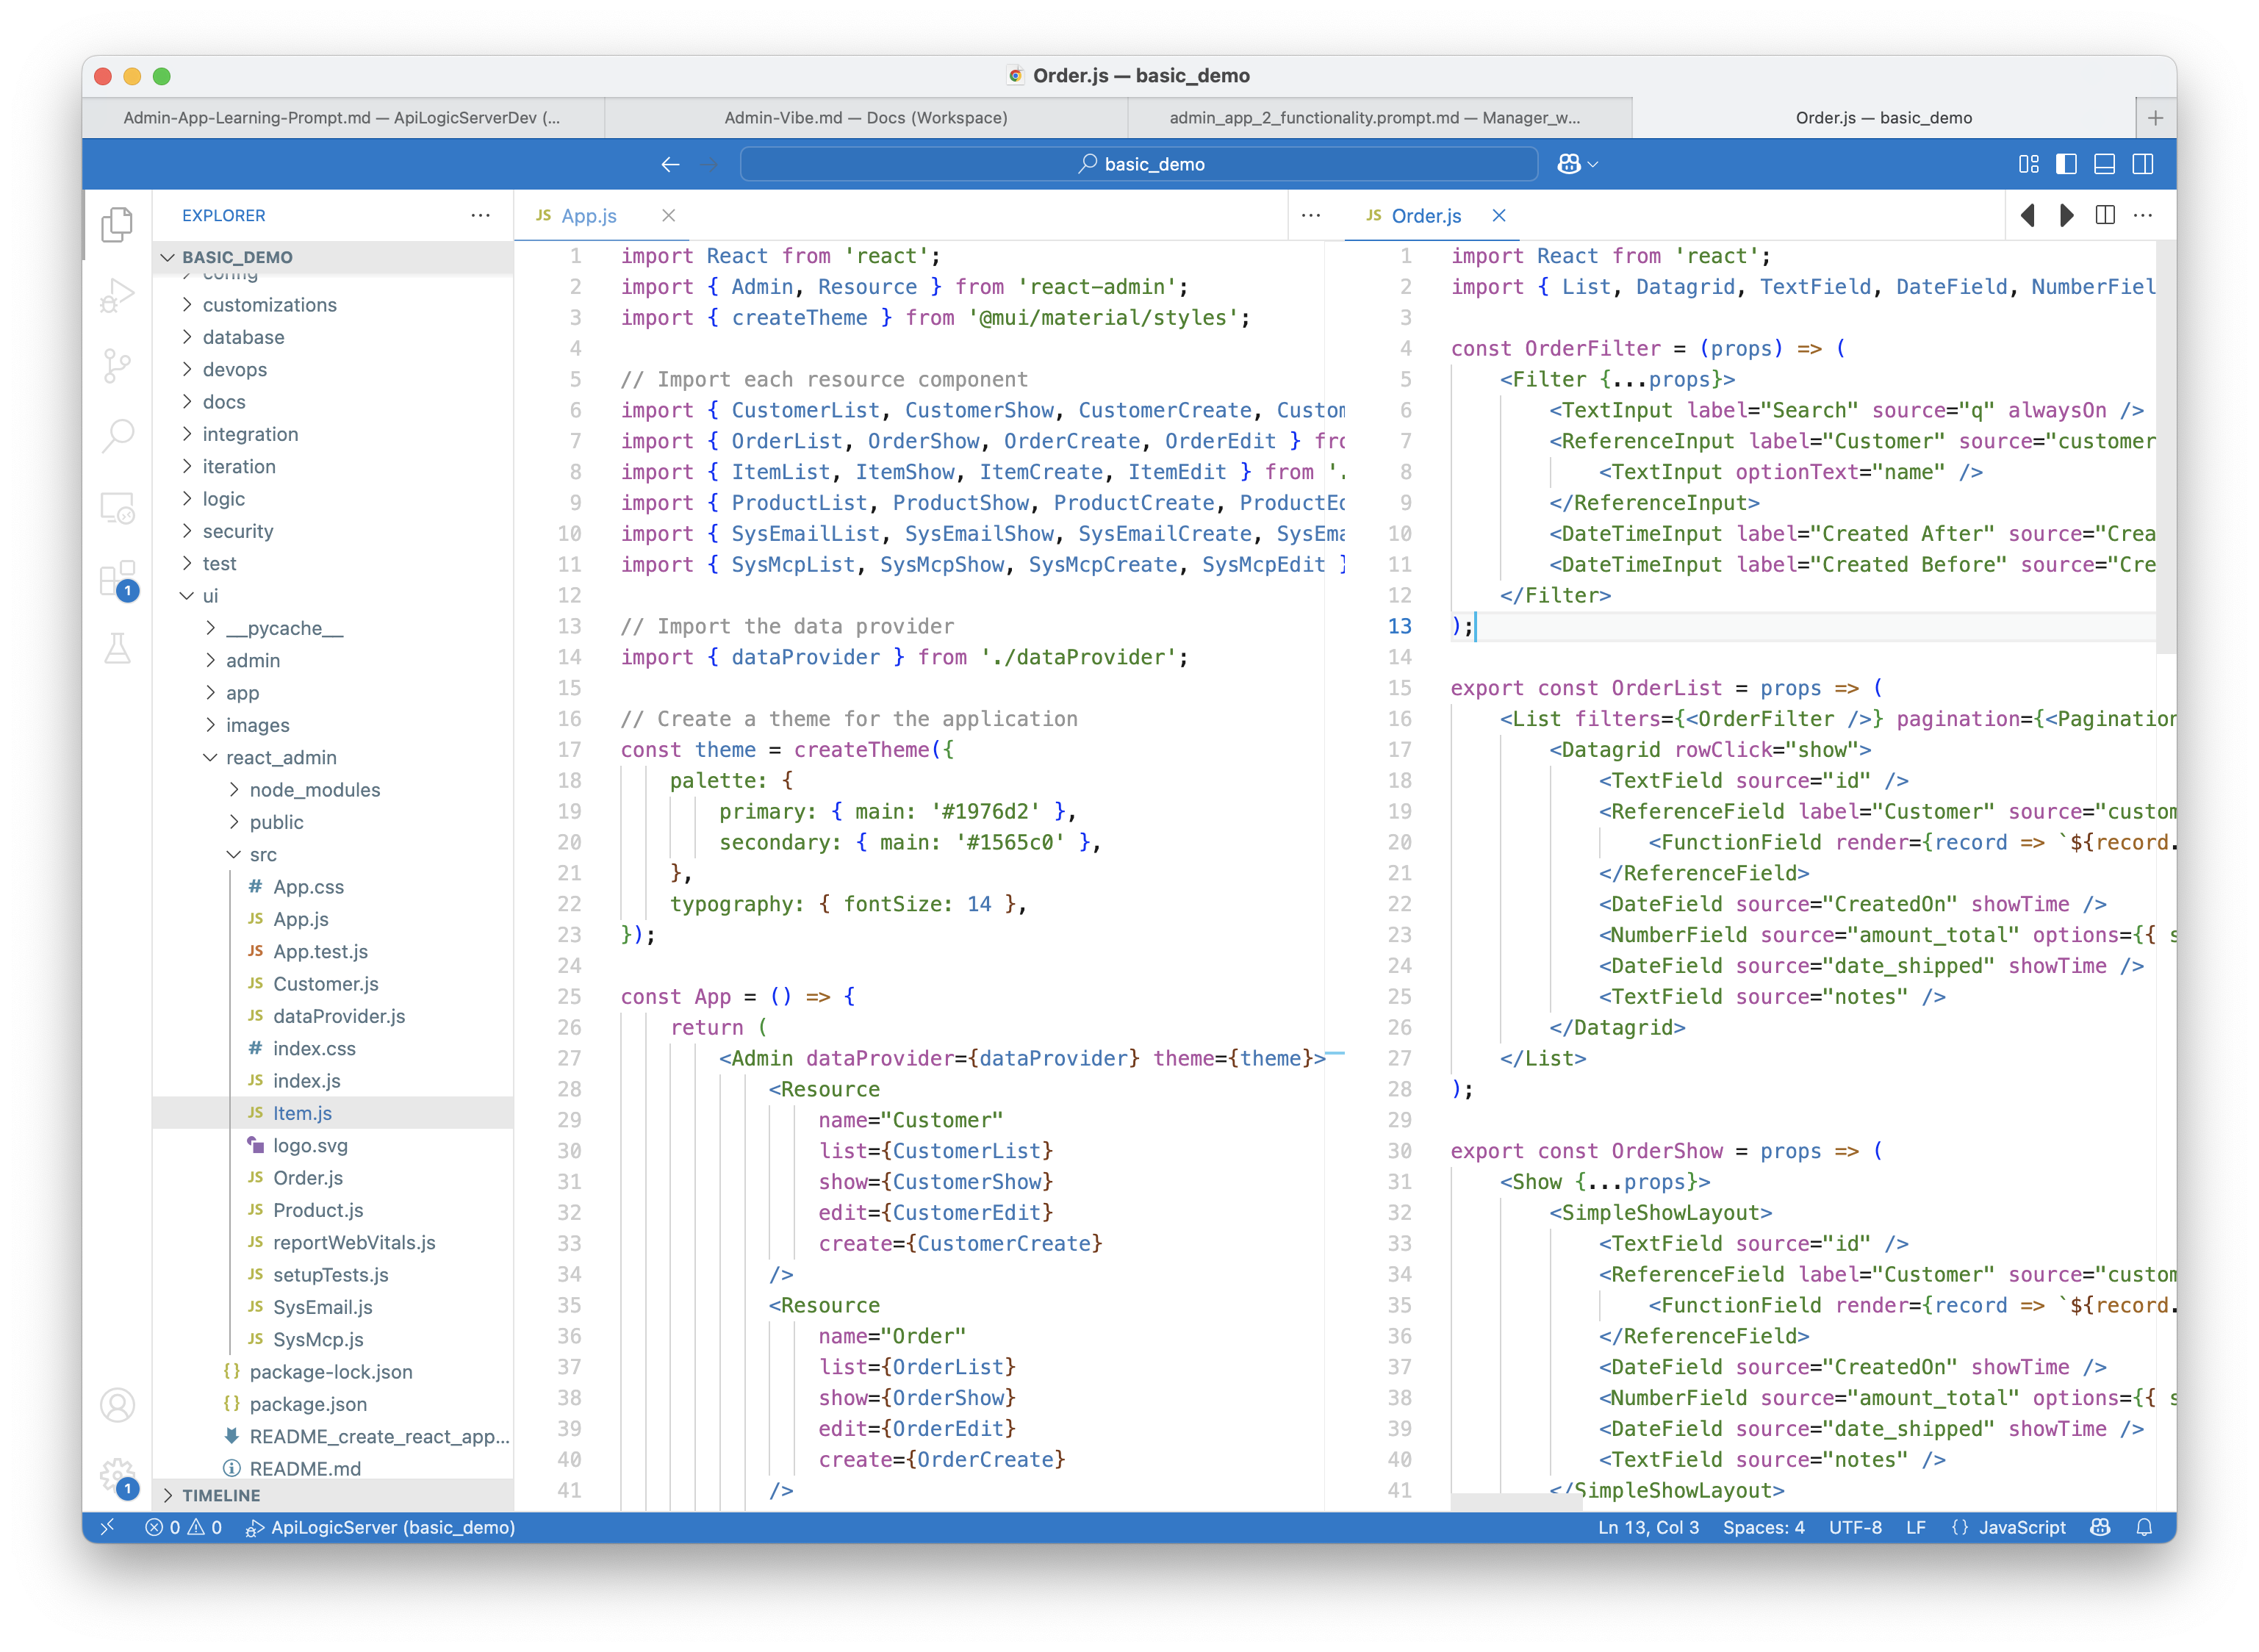
Task: Open the Explorer view in activity bar
Action: point(117,224)
